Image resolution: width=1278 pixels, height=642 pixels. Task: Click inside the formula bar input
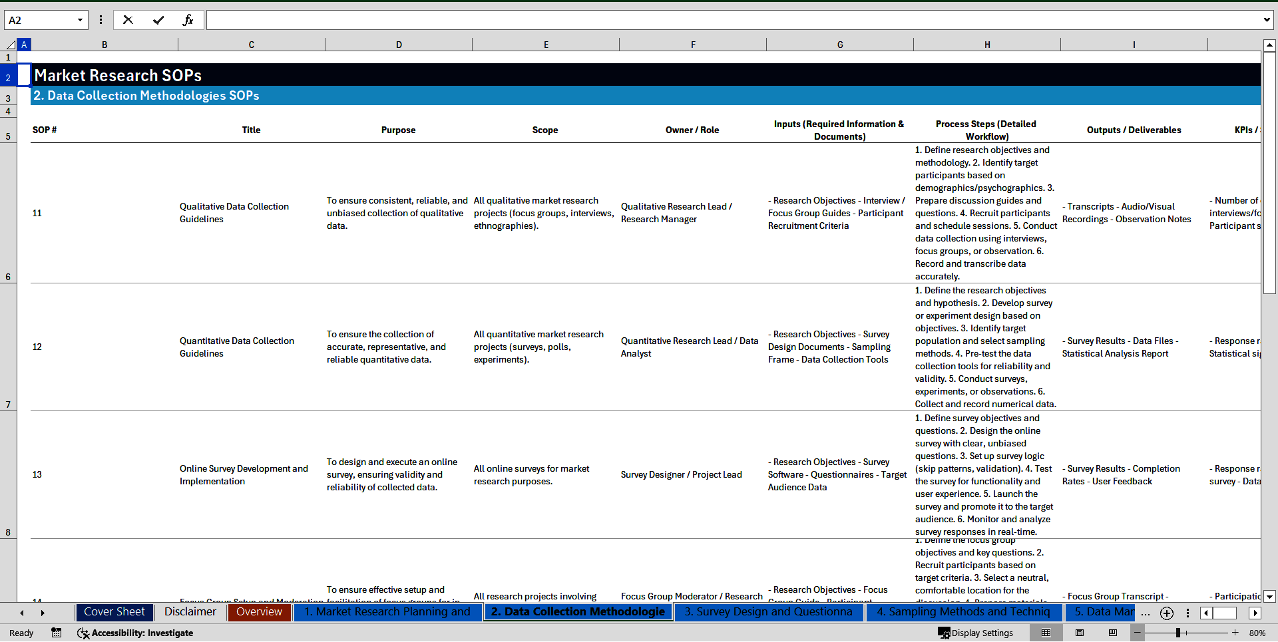pyautogui.click(x=732, y=20)
